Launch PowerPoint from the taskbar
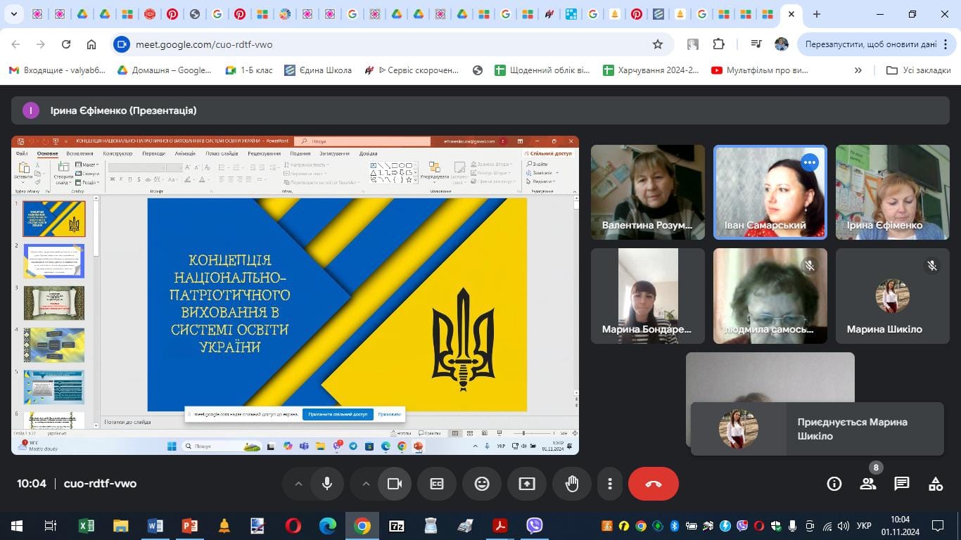The height and width of the screenshot is (540, 961). click(x=189, y=526)
